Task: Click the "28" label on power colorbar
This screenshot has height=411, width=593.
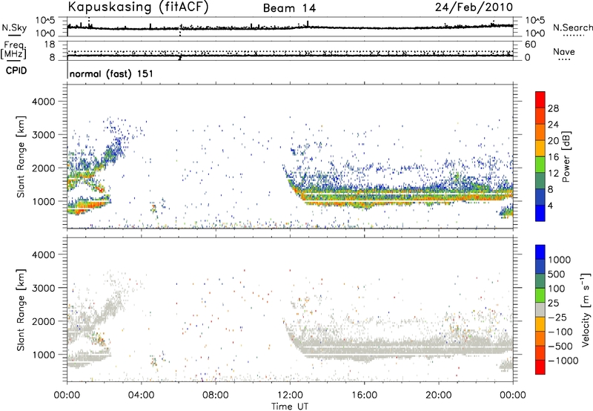Action: tap(553, 108)
